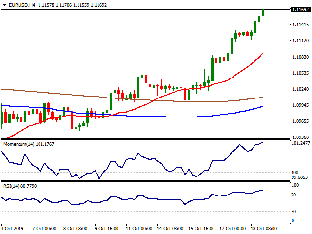Select the time axis label 14 Oct 08:00
Viewport: 312px width, 234px height.
click(170, 229)
